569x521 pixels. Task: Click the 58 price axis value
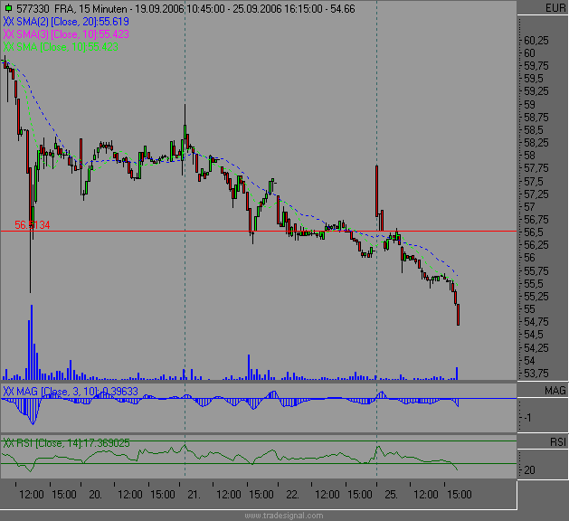tap(529, 156)
